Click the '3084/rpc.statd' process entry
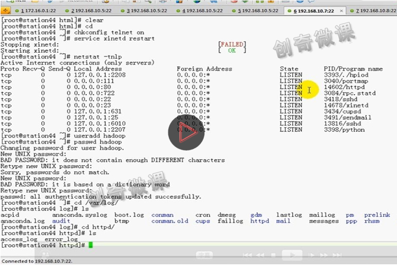397x268 pixels. (350, 93)
